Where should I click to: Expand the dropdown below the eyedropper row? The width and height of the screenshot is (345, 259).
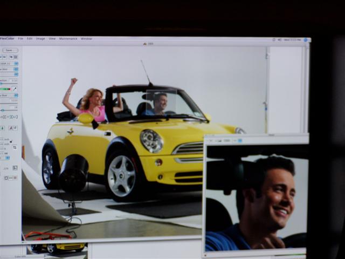[16, 95]
